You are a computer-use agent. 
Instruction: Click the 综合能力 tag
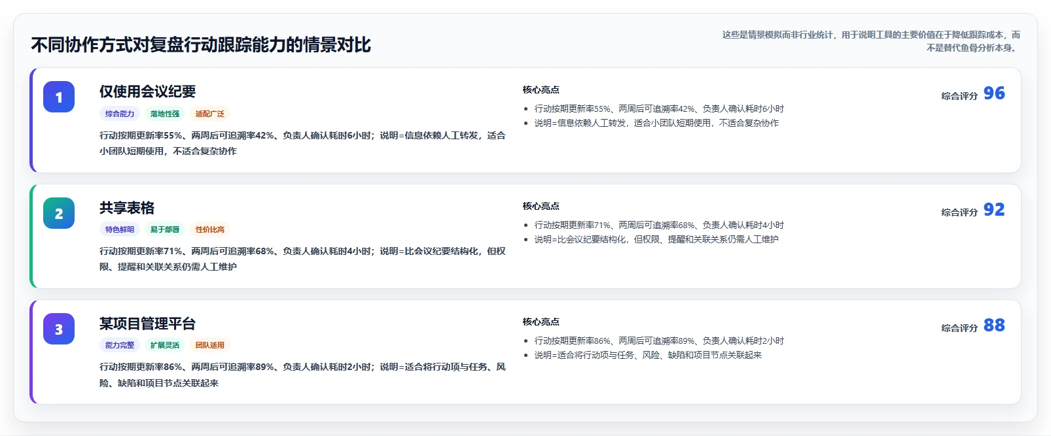120,114
